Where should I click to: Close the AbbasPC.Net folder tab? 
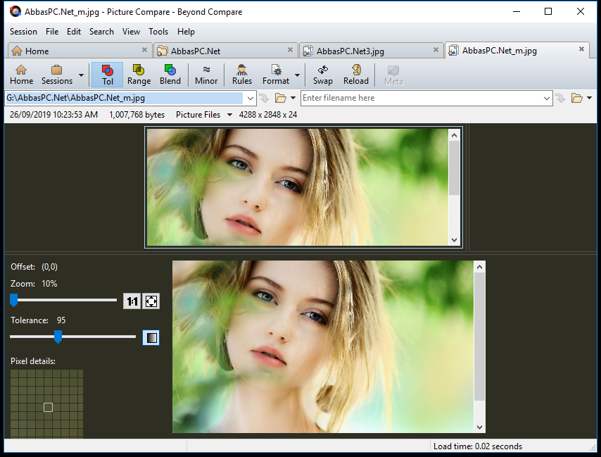pos(290,50)
